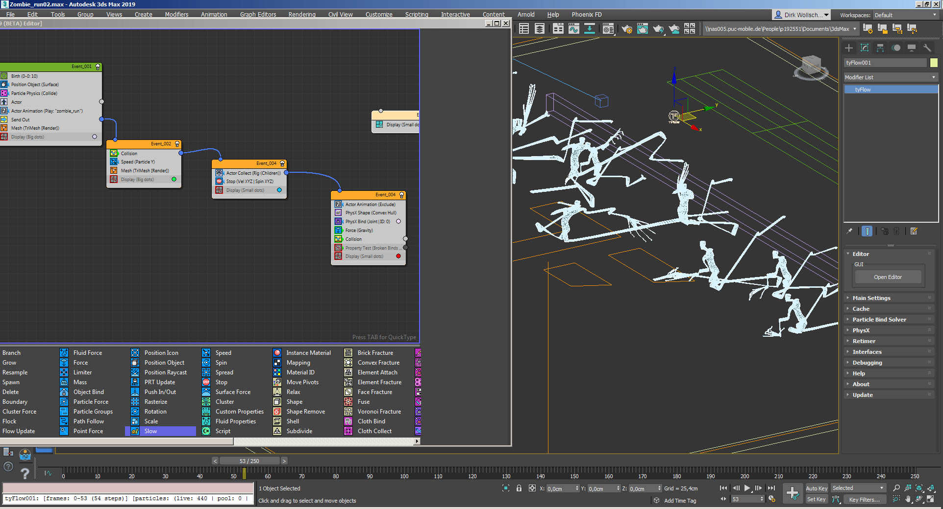Image resolution: width=943 pixels, height=509 pixels.
Task: Switch to the Create command panel tab
Action: tap(849, 47)
